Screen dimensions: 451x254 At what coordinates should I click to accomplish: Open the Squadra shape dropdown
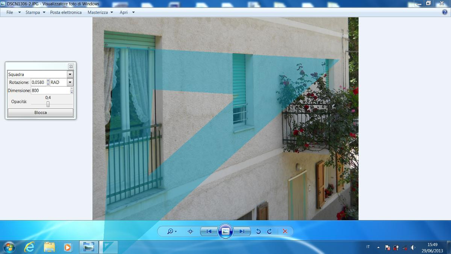(70, 75)
